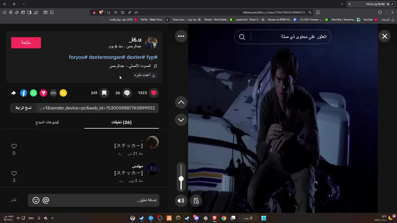
Task: Bookmark this page in address bar
Action: tap(318, 12)
